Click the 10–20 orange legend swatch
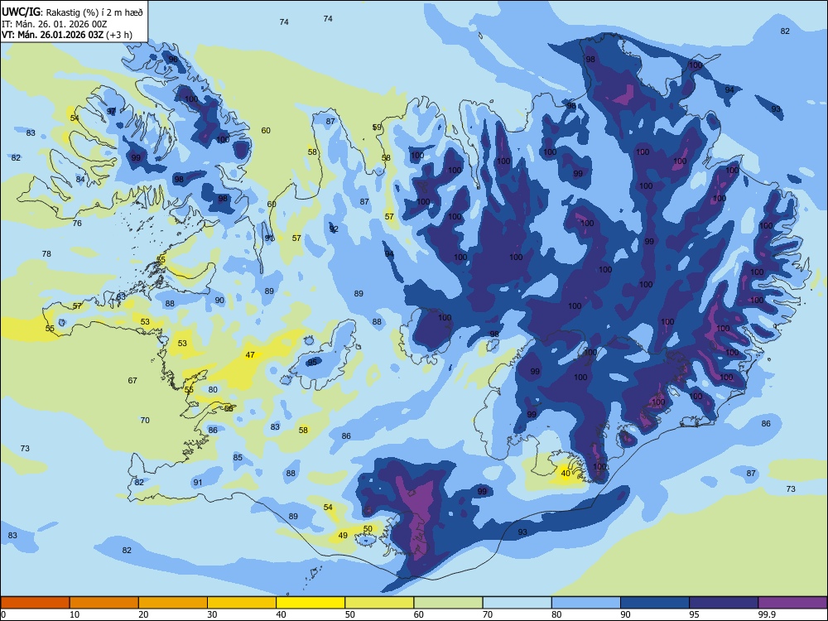The height and width of the screenshot is (621, 828). [104, 603]
